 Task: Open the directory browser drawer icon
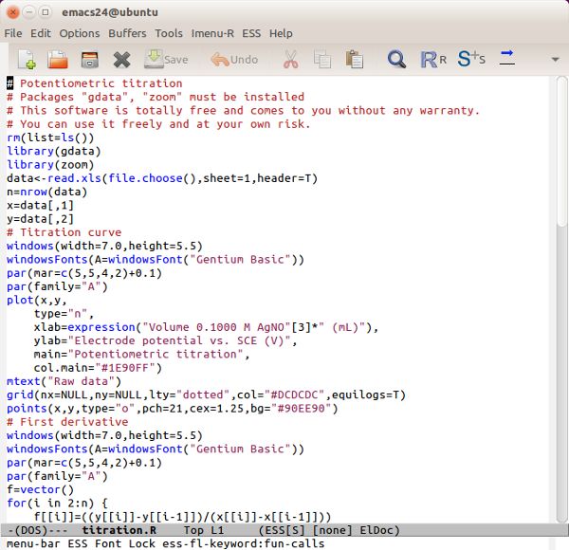point(89,60)
